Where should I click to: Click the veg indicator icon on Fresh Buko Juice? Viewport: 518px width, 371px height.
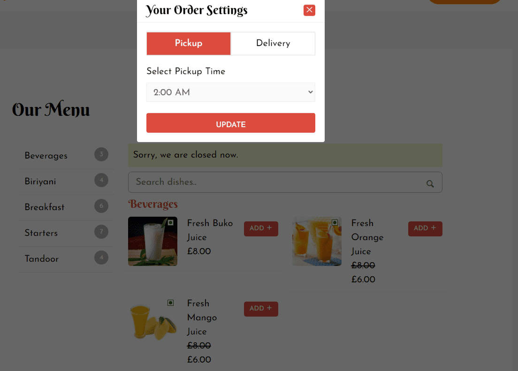click(170, 223)
